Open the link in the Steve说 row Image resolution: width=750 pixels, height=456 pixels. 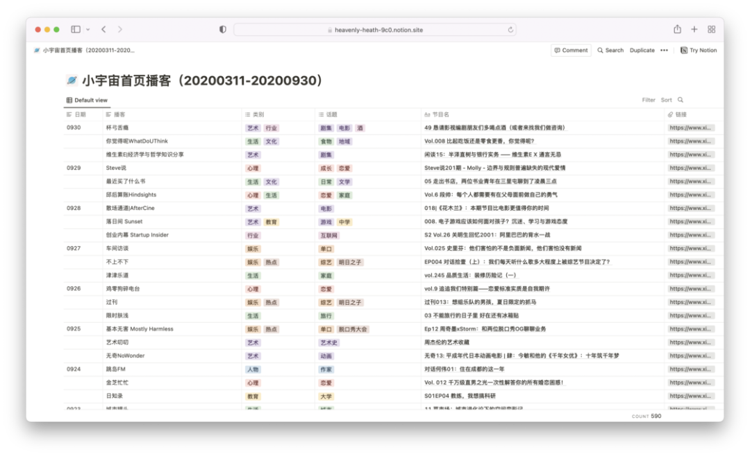click(x=691, y=168)
